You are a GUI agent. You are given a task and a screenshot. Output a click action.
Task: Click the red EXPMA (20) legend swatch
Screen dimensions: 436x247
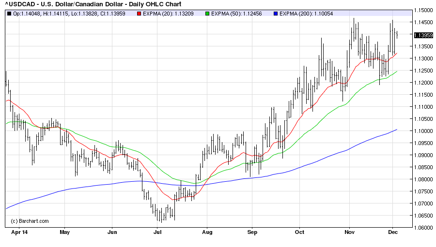(140, 13)
